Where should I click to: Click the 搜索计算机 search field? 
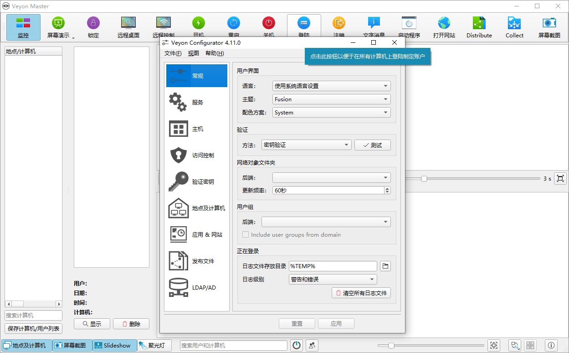[x=34, y=315]
